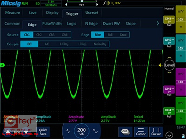Click the yellow trigger level marker arrow
The image size is (186, 139).
(x=161, y=65)
